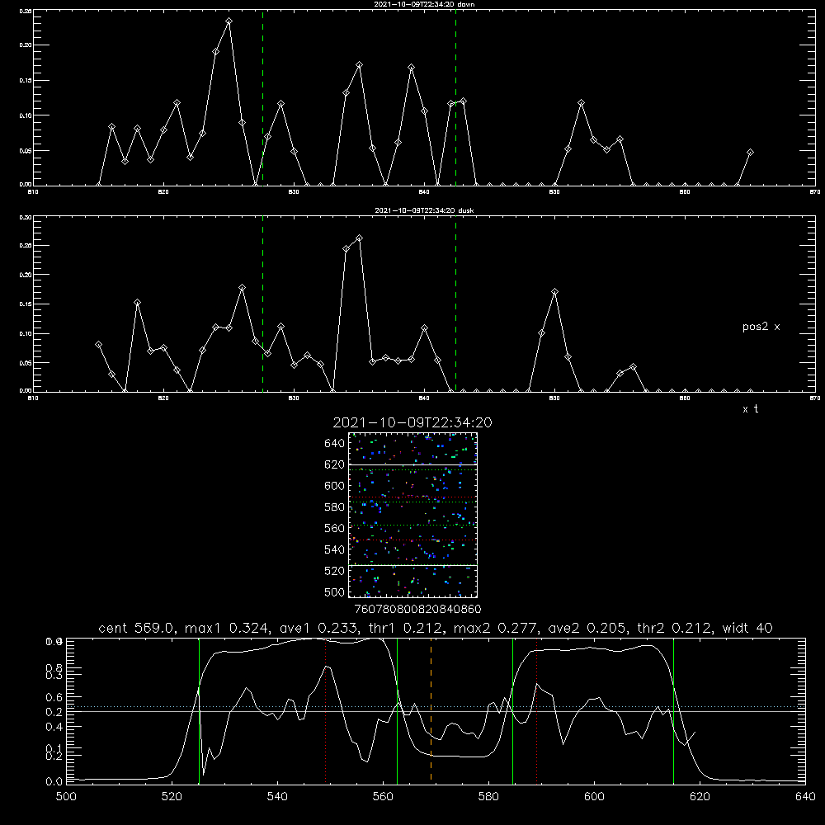Click the upper white line crossing the color image
This screenshot has width=825, height=825.
(412, 464)
